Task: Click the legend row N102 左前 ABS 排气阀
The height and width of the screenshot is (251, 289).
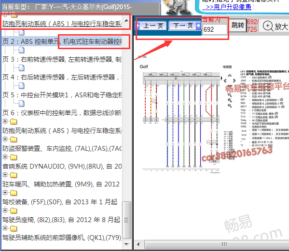Action: (x=255, y=93)
